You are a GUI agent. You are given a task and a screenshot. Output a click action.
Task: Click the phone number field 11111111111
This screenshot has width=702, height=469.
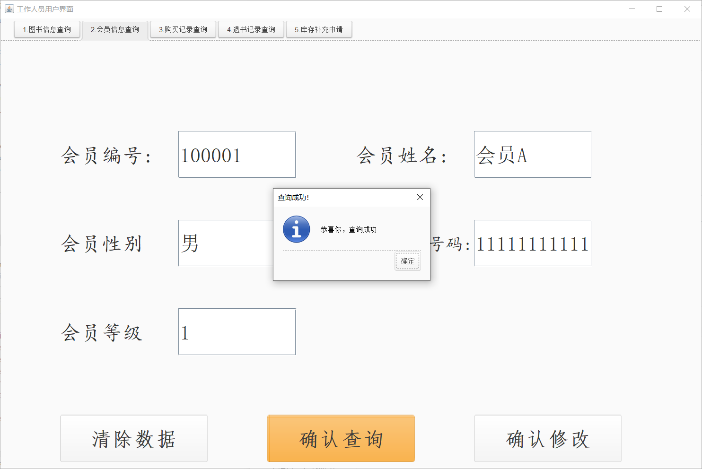coord(533,243)
